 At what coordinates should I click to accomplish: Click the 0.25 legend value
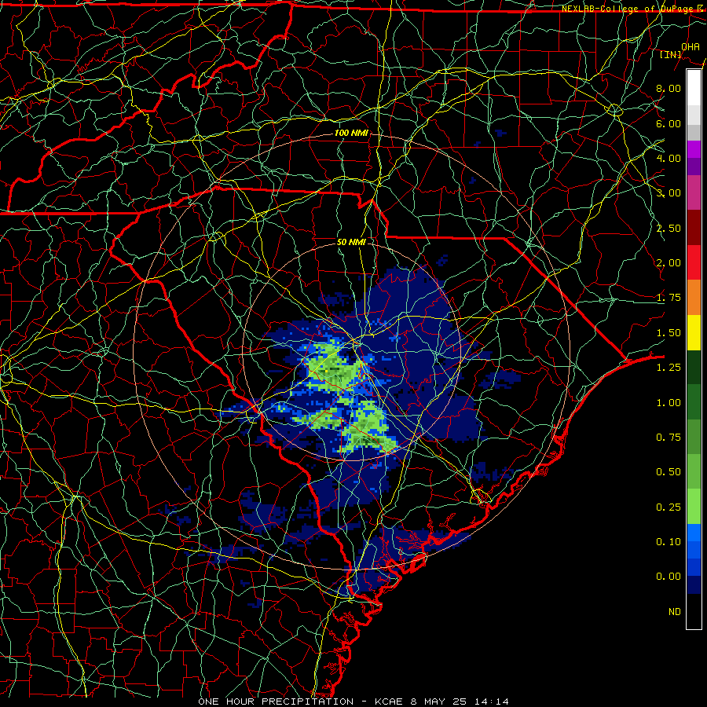pyautogui.click(x=669, y=507)
